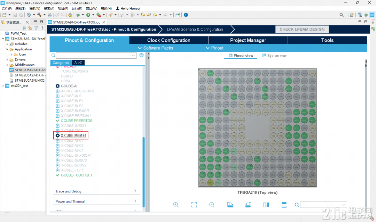Screen dimensions: 376x222
Task: Collapse the Application folder node
Action: pos(7,49)
